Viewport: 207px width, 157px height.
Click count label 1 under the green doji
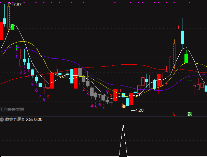16,57
